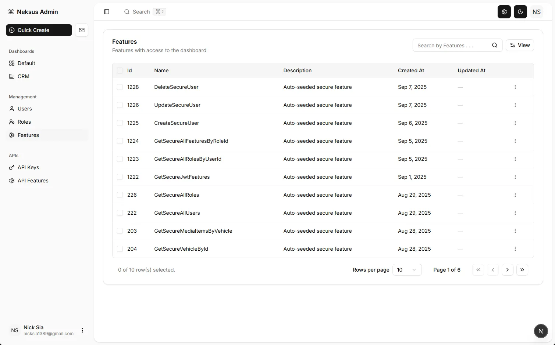This screenshot has height=345, width=555.
Task: Open the mail inbox icon button
Action: 82,30
